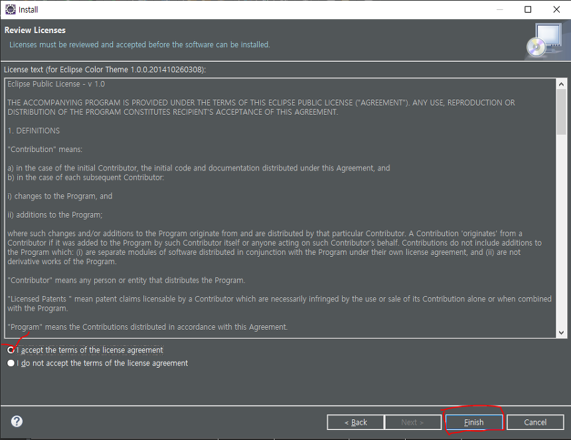Maximize the Install dialog window

(528, 9)
